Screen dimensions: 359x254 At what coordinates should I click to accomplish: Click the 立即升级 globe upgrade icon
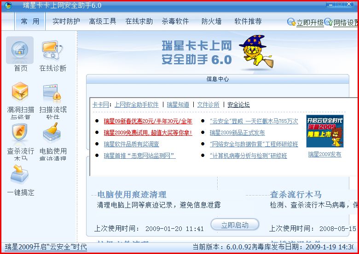click(x=291, y=22)
